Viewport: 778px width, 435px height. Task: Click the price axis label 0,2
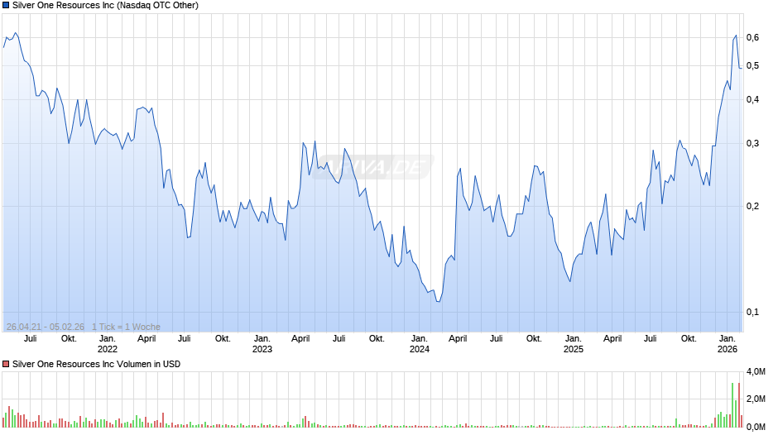tap(752, 207)
